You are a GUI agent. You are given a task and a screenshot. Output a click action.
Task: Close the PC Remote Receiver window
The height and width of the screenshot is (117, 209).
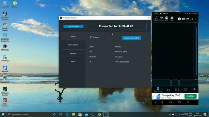(149, 18)
